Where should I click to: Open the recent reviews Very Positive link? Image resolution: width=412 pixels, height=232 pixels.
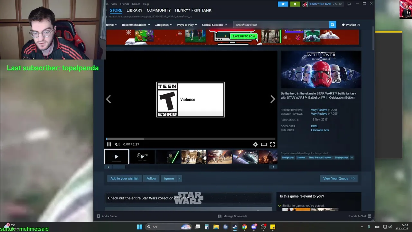(319, 110)
